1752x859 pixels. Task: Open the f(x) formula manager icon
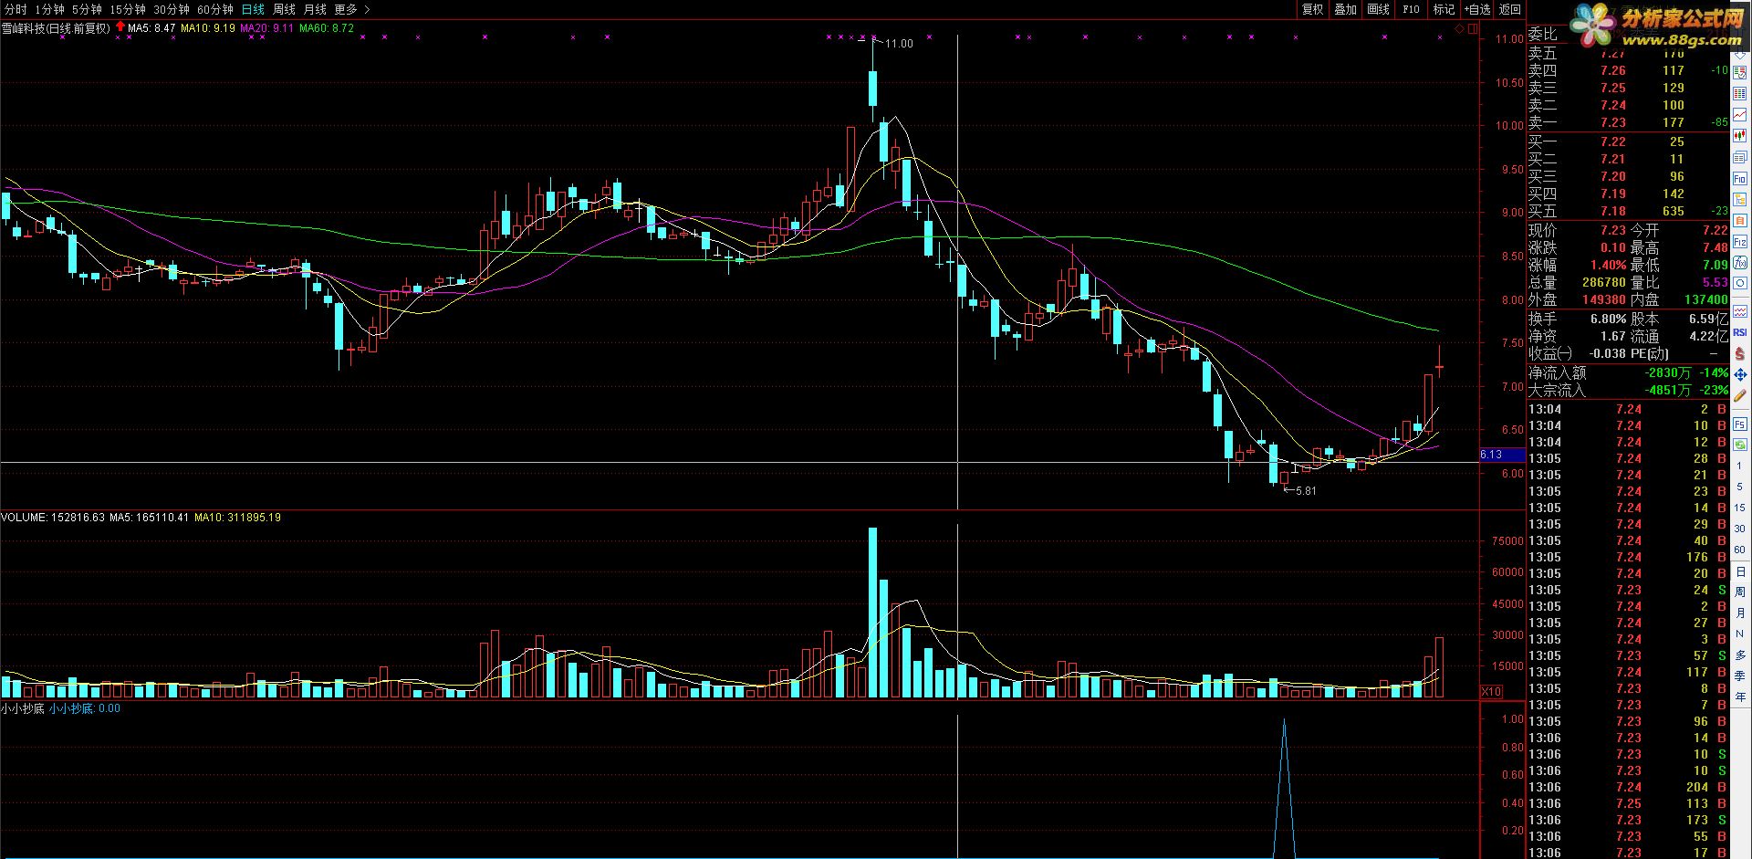pyautogui.click(x=1740, y=262)
